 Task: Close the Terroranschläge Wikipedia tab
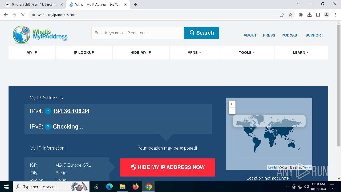coord(62,5)
